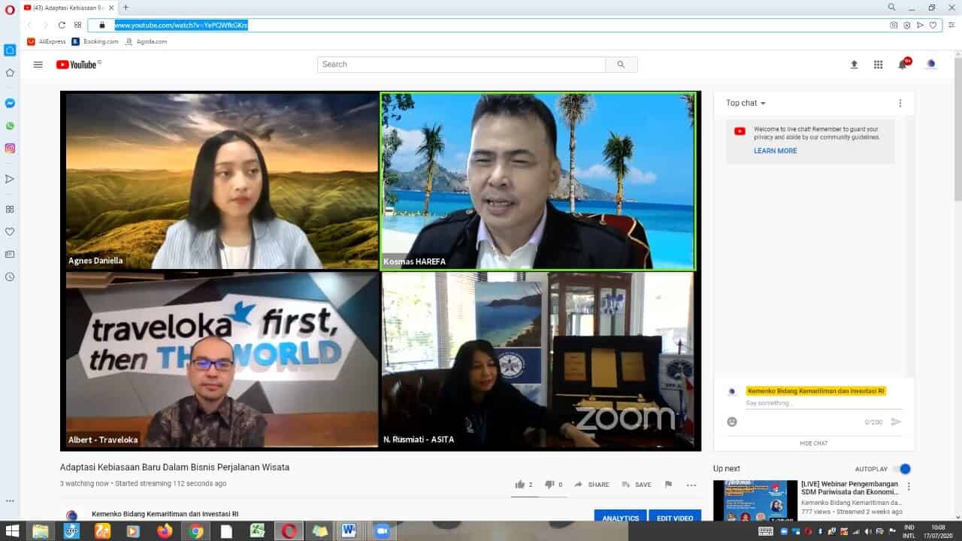Image resolution: width=962 pixels, height=541 pixels.
Task: Open Instagram in Opera sidebar
Action: 10,148
